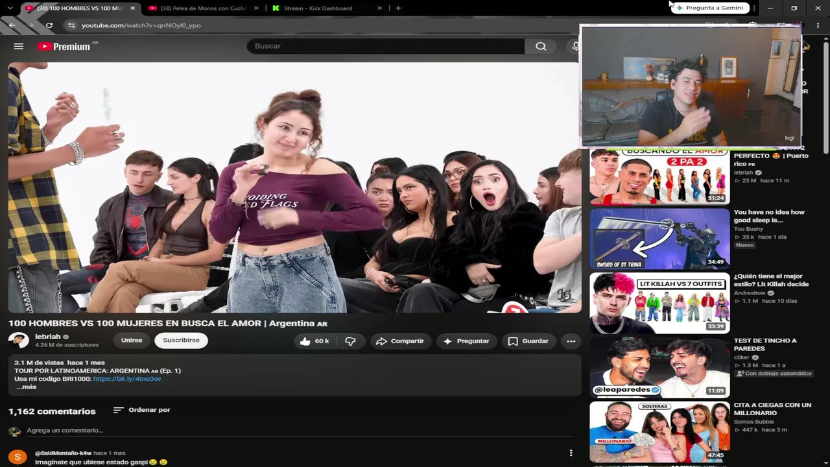Click the '3.1 M de vistas hace 1 mes' text
Image resolution: width=830 pixels, height=467 pixels.
pos(60,363)
